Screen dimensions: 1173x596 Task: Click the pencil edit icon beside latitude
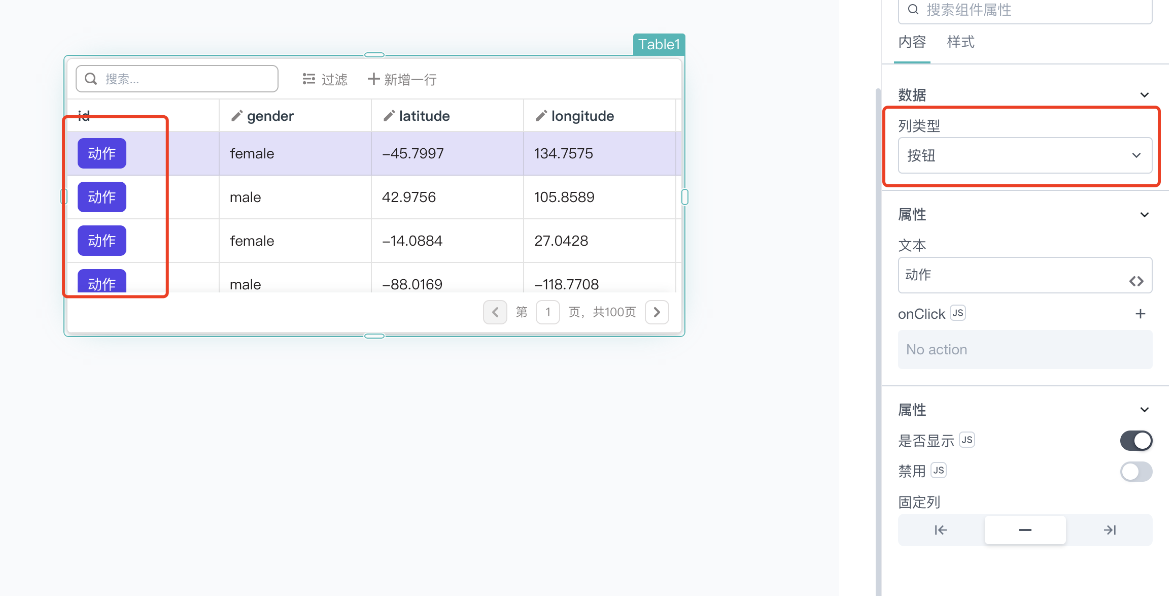389,116
